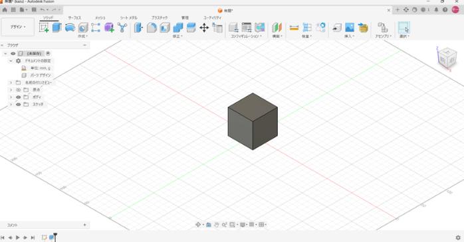Image resolution: width=464 pixels, height=242 pixels.
Task: Select the Create Sketch tool
Action: pyautogui.click(x=44, y=27)
